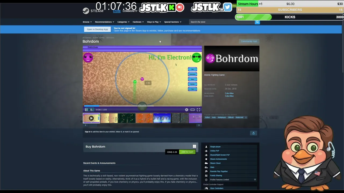
Task: Click the Sign in link
Action: [x=88, y=132]
